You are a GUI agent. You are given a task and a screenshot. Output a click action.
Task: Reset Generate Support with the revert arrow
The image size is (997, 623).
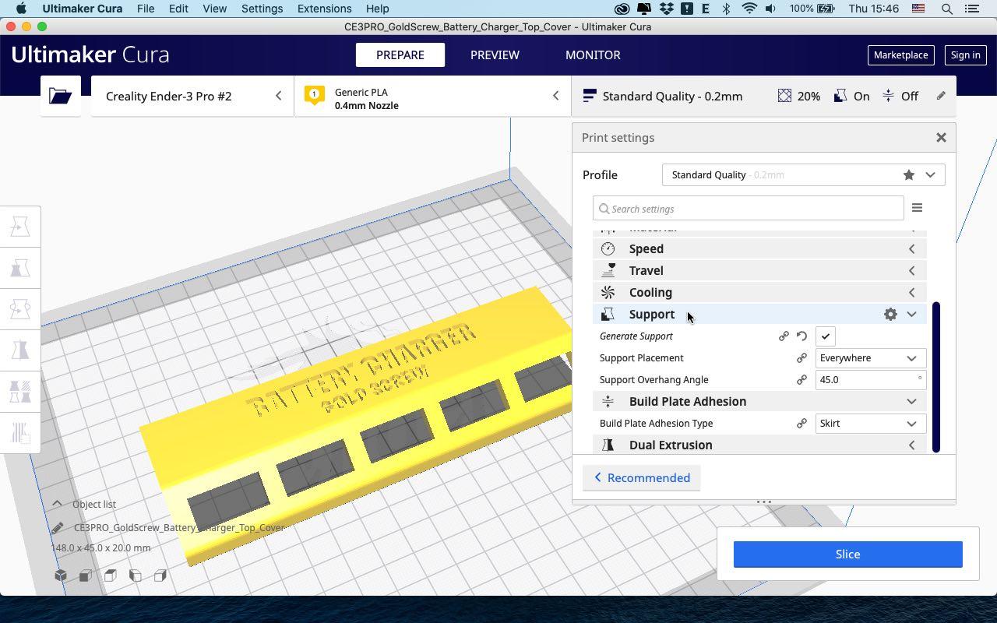point(801,336)
